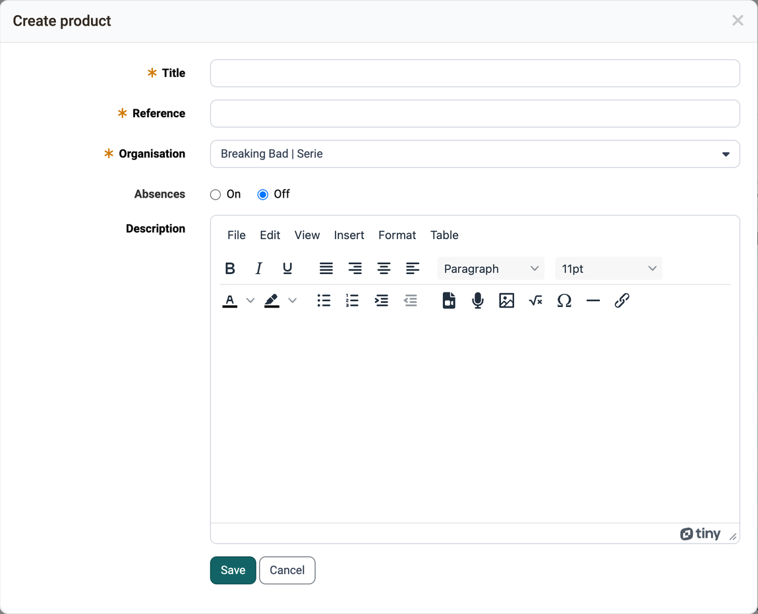
Task: Focus the Title input field
Action: [475, 73]
